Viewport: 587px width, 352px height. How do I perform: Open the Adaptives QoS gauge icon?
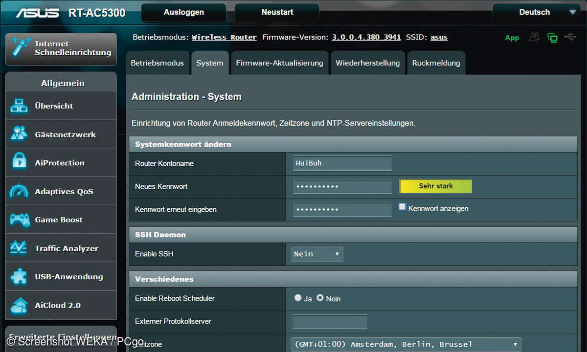[x=19, y=191]
